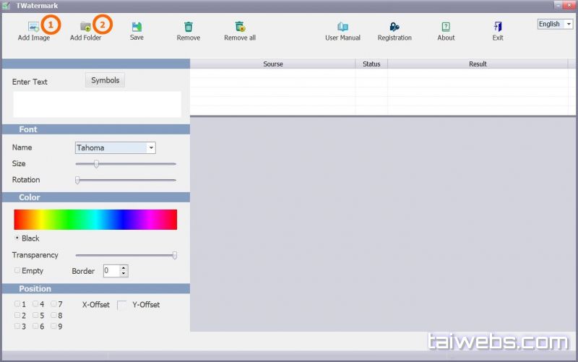Click inside the Enter Text box
This screenshot has height=362, width=578.
[x=97, y=104]
